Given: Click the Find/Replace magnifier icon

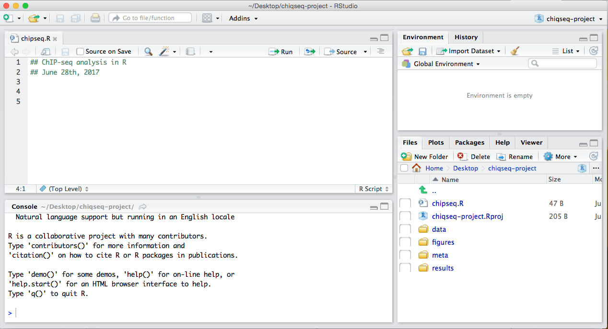Looking at the screenshot, I should (149, 52).
